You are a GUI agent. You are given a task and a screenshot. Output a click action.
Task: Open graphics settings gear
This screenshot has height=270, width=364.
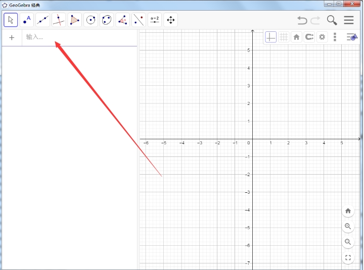click(322, 37)
